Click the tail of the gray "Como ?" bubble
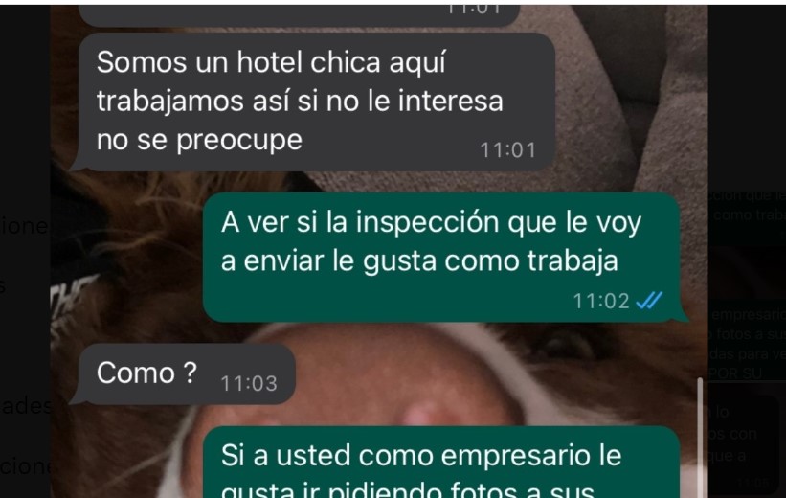Viewport: 786px width, 498px height. [x=76, y=397]
